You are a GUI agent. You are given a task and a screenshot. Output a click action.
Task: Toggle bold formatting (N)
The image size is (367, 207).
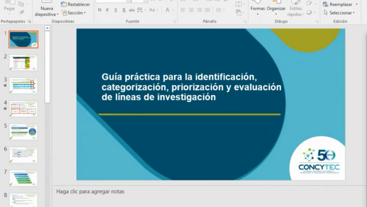coord(100,10)
